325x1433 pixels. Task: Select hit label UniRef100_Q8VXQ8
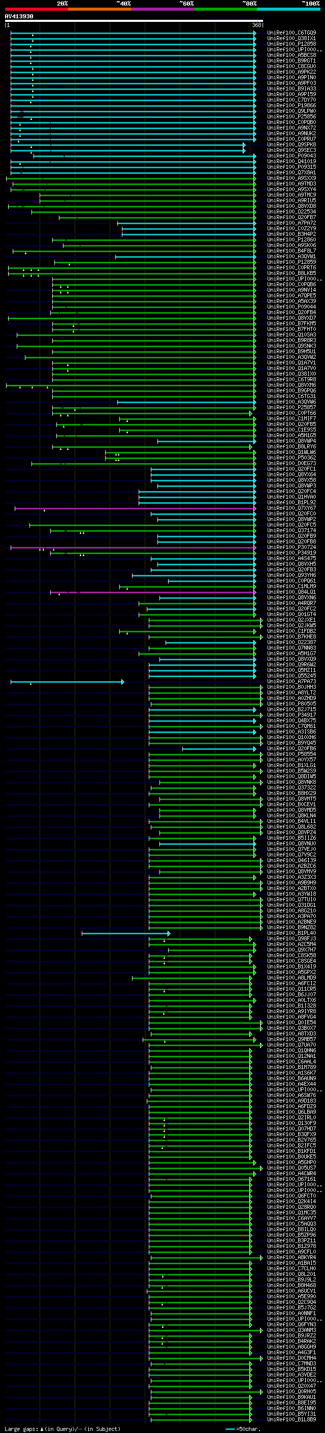(291, 206)
